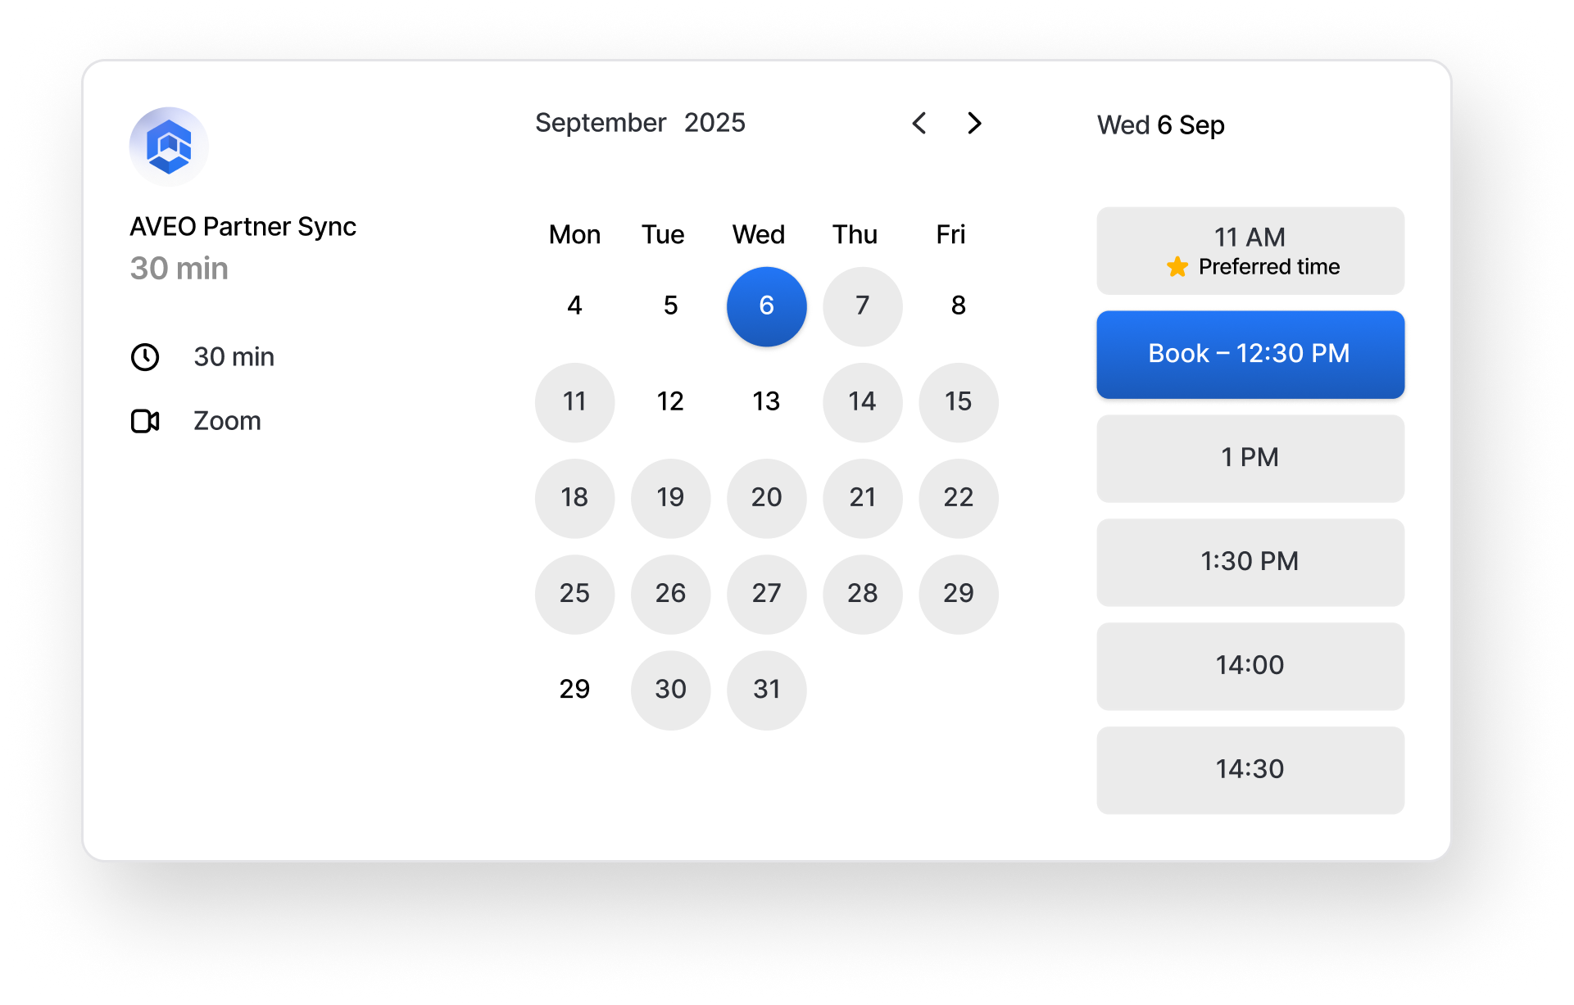1574x1005 pixels.
Task: Select the 18th on the calendar
Action: point(574,498)
